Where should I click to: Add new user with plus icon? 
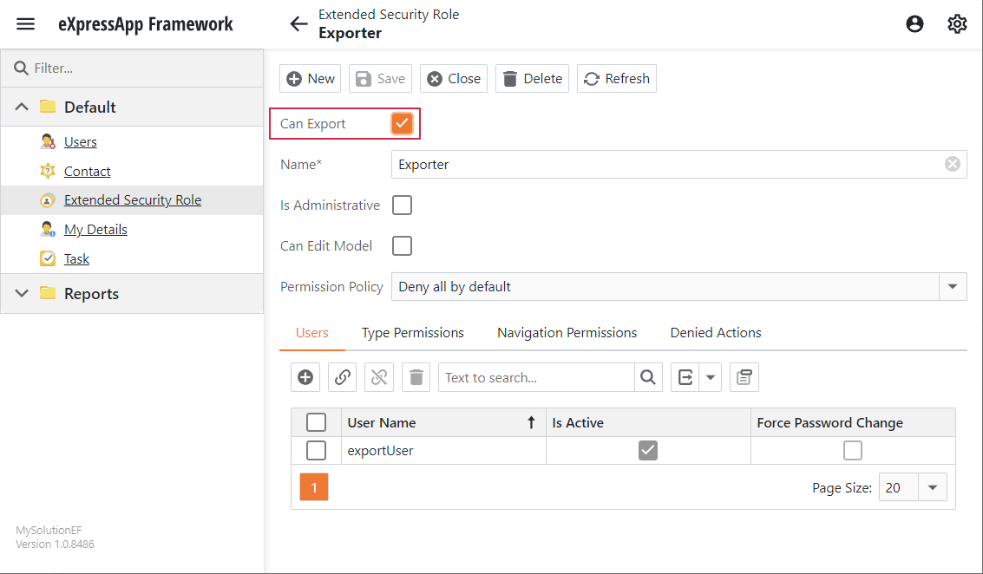(x=305, y=377)
